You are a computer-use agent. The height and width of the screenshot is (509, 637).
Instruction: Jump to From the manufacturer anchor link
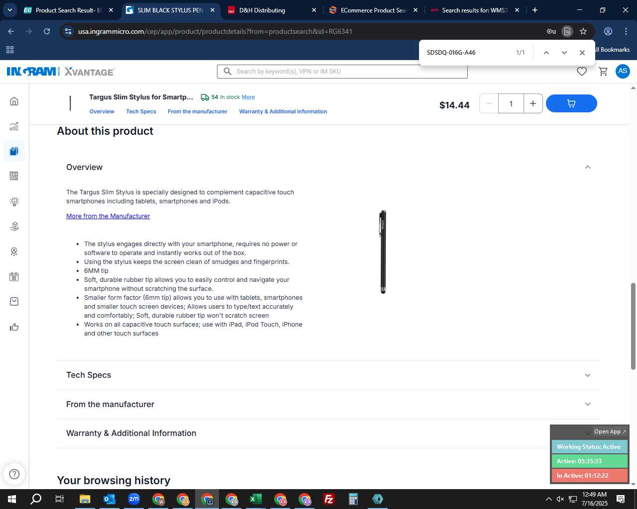198,111
